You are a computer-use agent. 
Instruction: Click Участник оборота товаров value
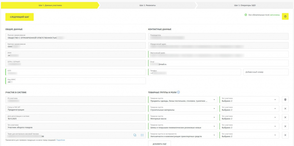20,128
